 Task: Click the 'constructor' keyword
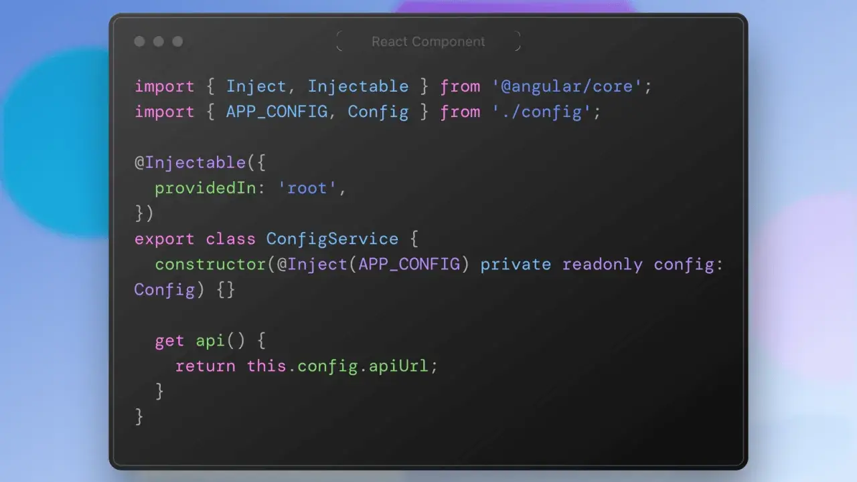pos(210,265)
